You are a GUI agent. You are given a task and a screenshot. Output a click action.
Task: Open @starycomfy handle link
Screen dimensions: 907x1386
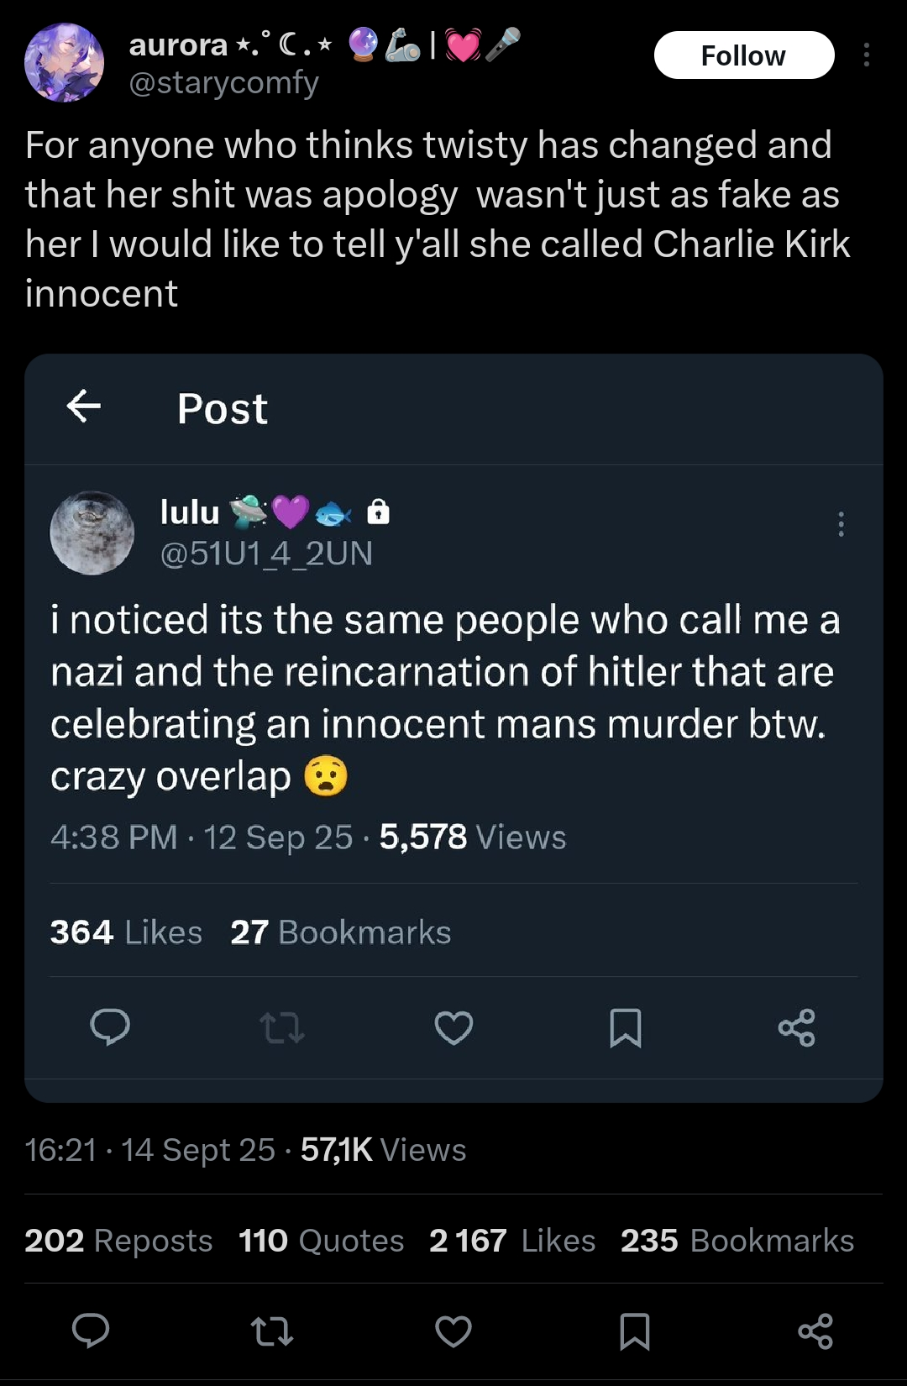point(223,83)
